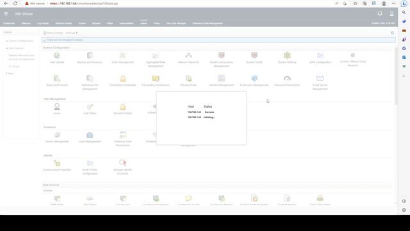Open Email Server Management
The height and width of the screenshot is (231, 410).
320,78
